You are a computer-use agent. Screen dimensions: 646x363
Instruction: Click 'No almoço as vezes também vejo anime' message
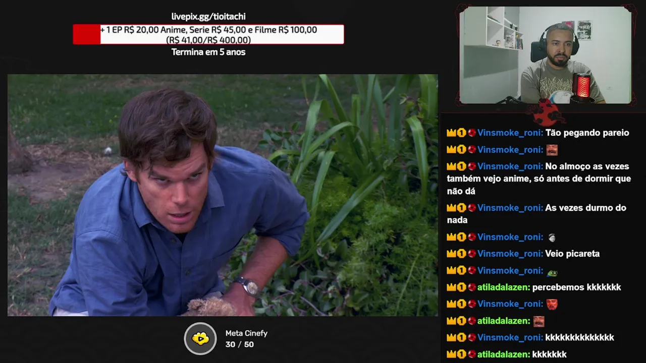click(x=539, y=178)
